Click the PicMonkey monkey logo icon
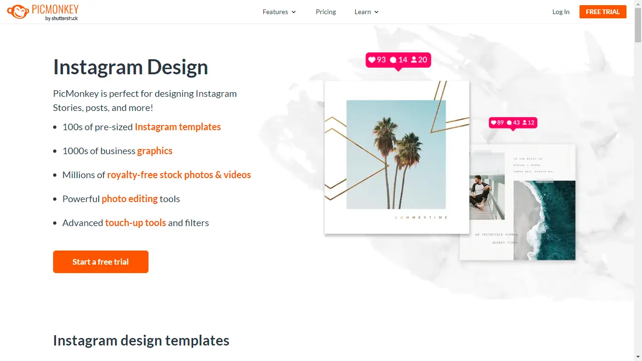 click(x=18, y=12)
